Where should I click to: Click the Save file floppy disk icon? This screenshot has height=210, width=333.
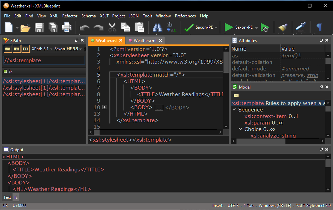click(39, 27)
